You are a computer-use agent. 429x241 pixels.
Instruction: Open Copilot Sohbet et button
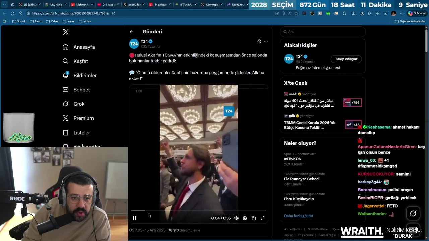point(417,13)
